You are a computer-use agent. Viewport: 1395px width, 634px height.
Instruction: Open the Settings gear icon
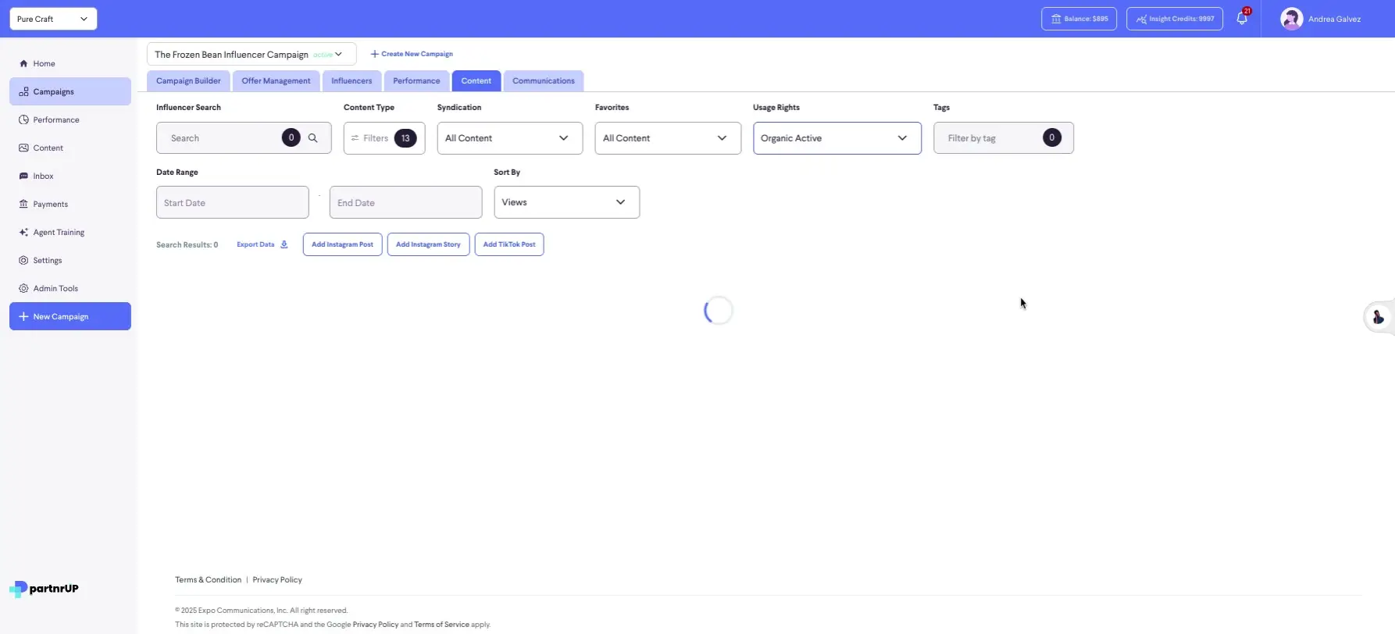pos(23,260)
